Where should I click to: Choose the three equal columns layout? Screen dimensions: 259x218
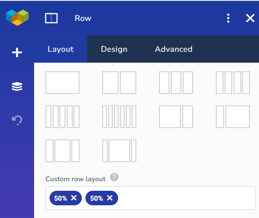[176, 83]
